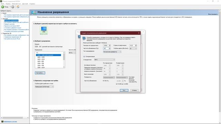221x124 pixels.
Task: Click the Настройка button under the resolution list
Action: click(40, 73)
